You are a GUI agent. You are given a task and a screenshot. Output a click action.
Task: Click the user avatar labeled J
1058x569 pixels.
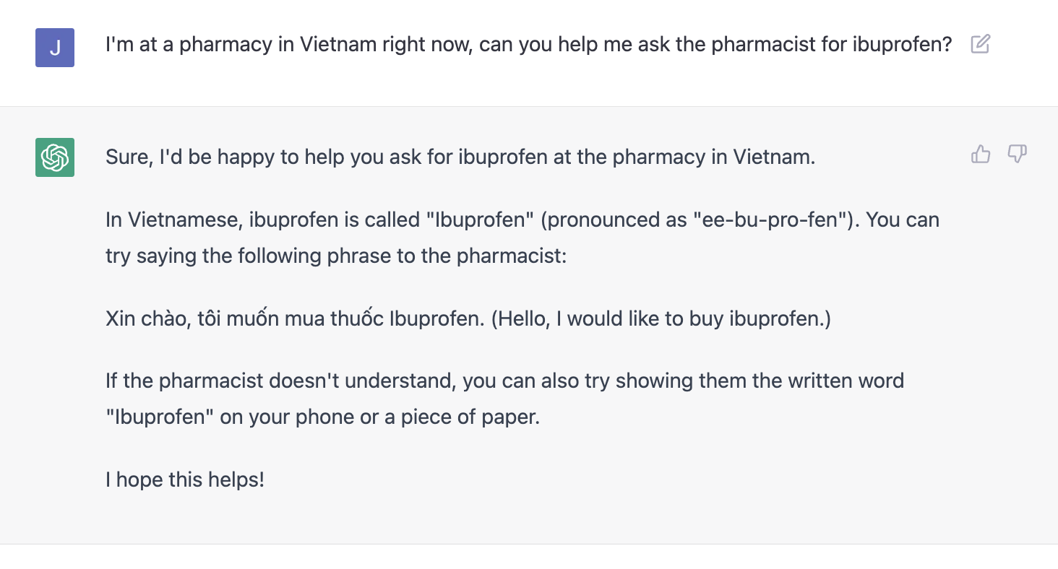55,48
